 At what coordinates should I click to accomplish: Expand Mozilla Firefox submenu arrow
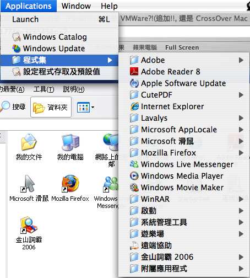(241, 153)
